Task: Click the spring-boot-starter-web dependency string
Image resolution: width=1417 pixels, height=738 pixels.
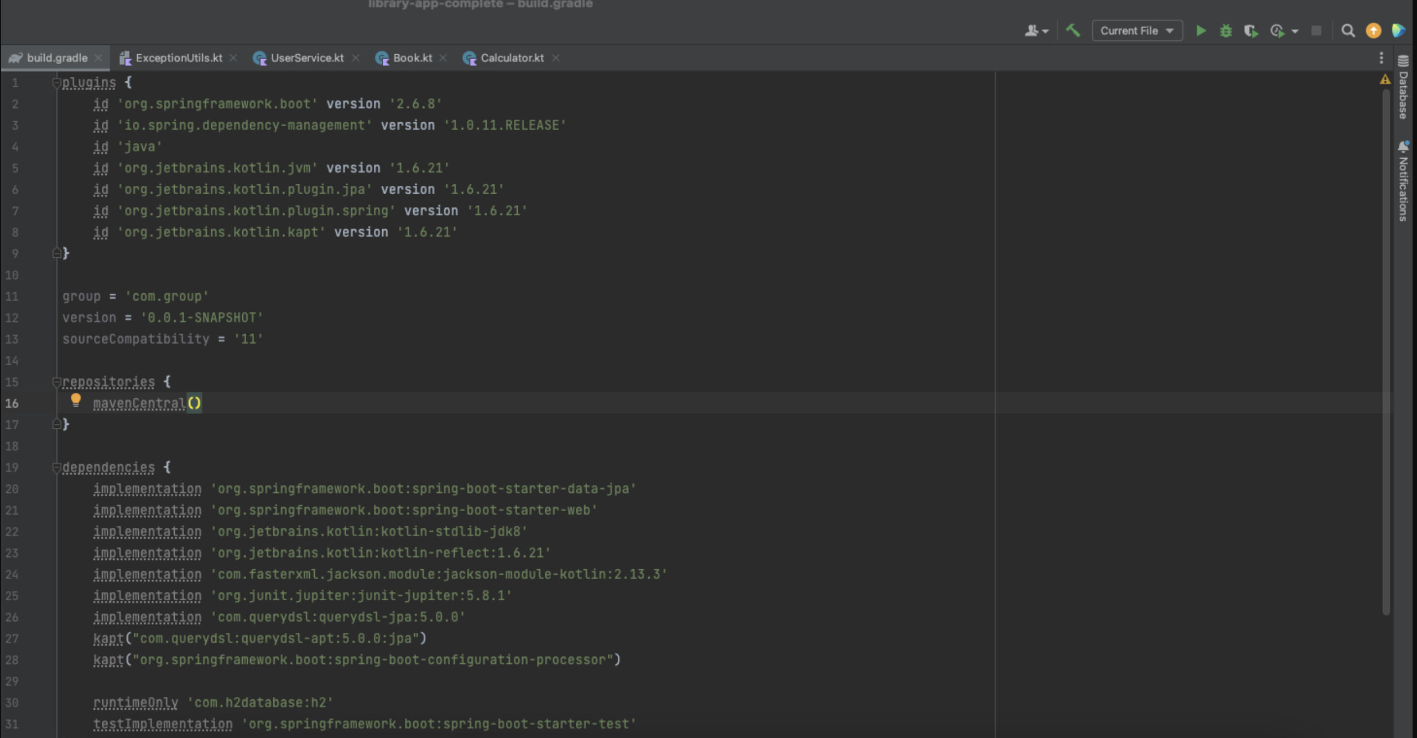Action: [x=404, y=510]
